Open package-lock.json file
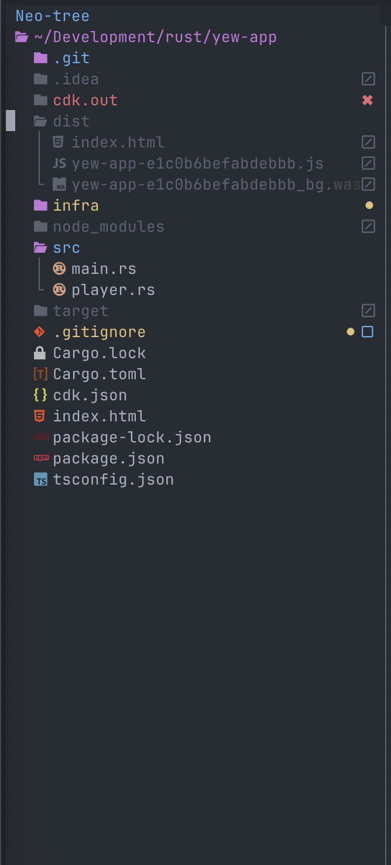 pos(132,437)
